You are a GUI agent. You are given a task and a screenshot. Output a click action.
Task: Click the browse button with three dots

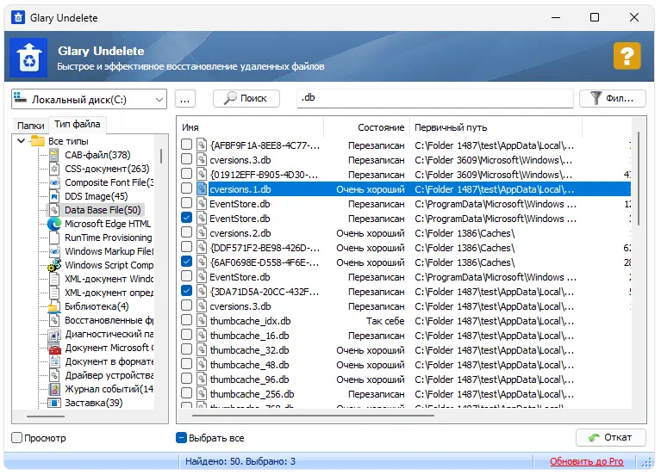coord(184,99)
